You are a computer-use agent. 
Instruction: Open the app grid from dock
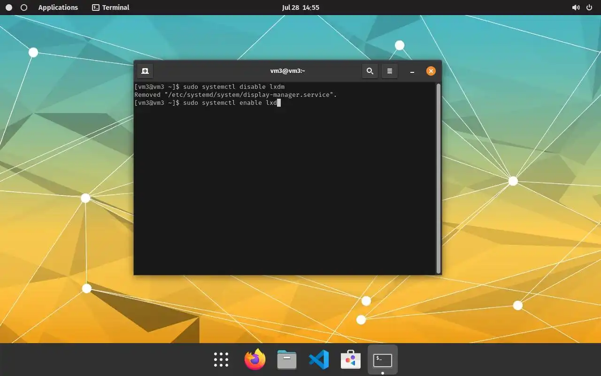[x=221, y=360]
